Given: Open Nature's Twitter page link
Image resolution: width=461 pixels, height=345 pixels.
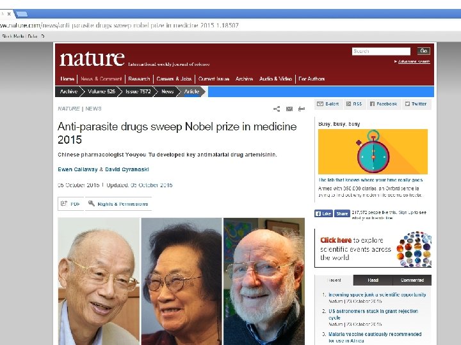Looking at the screenshot, I should (416, 104).
